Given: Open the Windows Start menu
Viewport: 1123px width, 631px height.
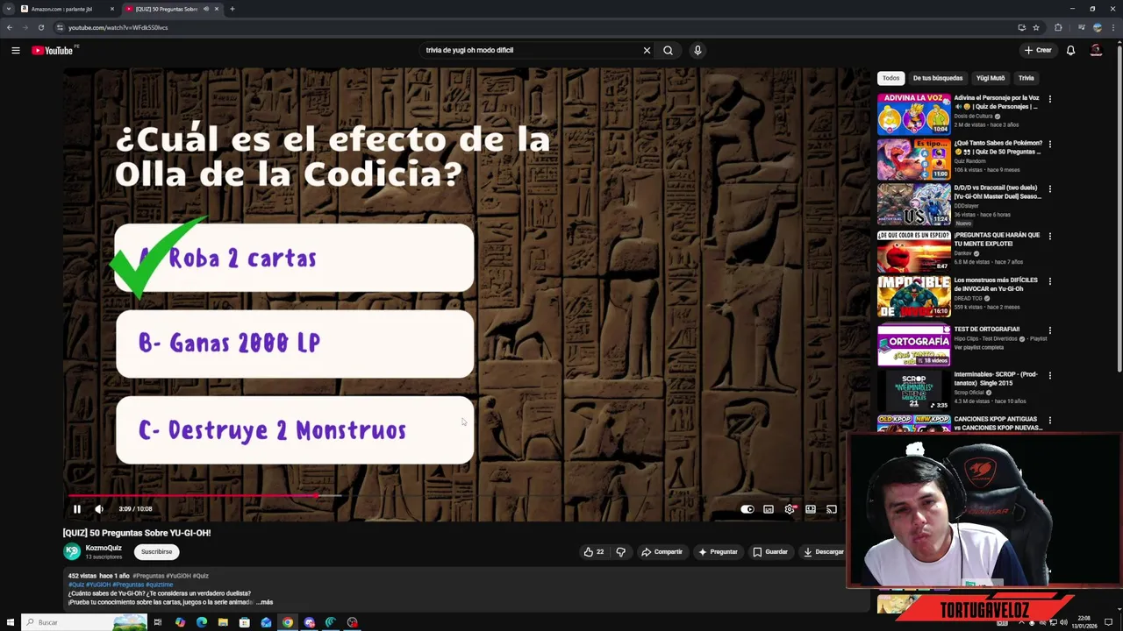Looking at the screenshot, I should pos(9,622).
